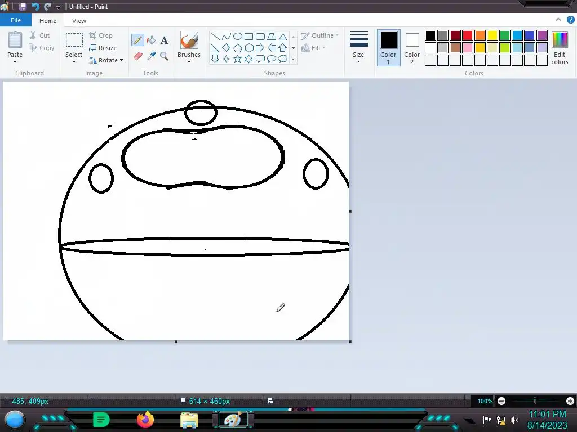Open Firefox from the taskbar
The image size is (577, 432).
pyautogui.click(x=145, y=420)
